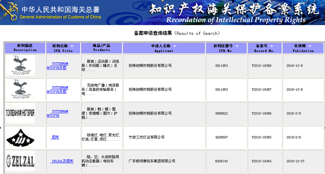Click the customs emblem logo
325x174 pixels.
click(9, 11)
